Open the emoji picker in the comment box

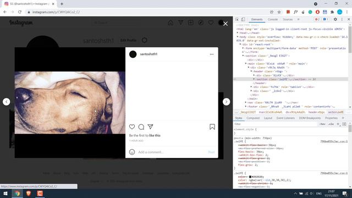click(x=132, y=152)
